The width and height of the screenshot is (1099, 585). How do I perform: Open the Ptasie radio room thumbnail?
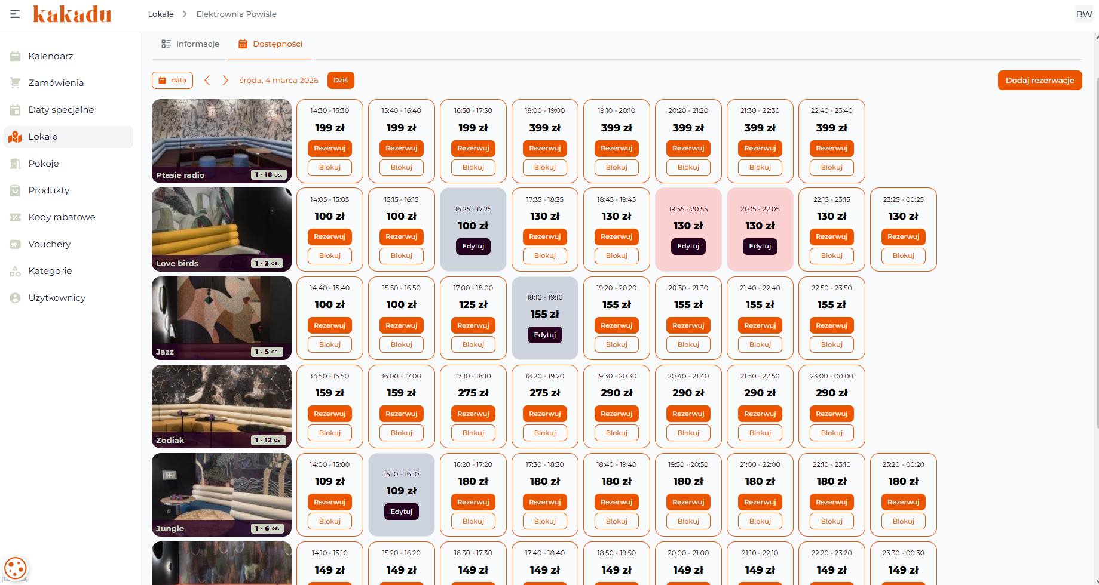[221, 141]
